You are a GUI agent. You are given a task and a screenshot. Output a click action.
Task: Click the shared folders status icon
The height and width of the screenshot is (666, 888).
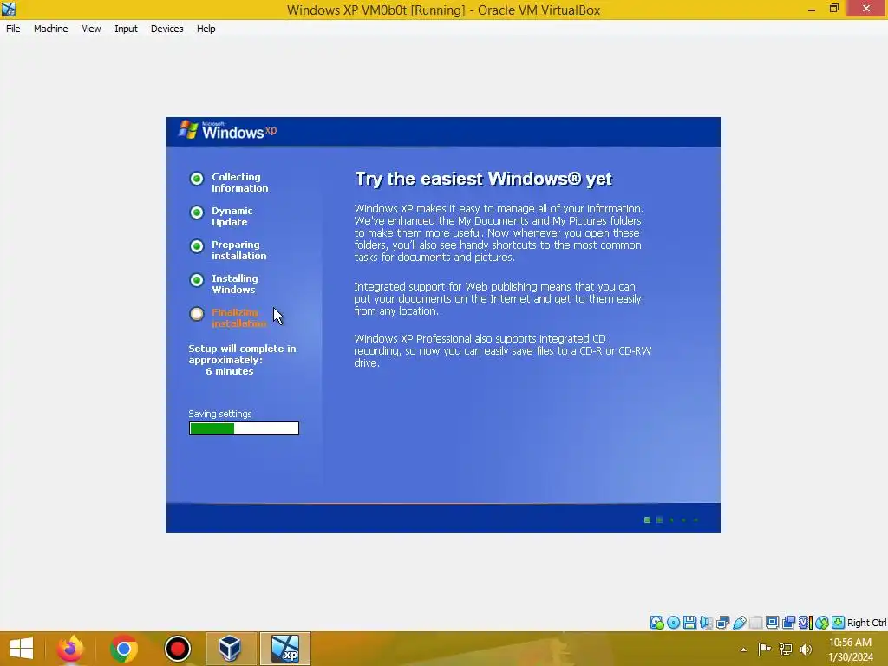(755, 623)
